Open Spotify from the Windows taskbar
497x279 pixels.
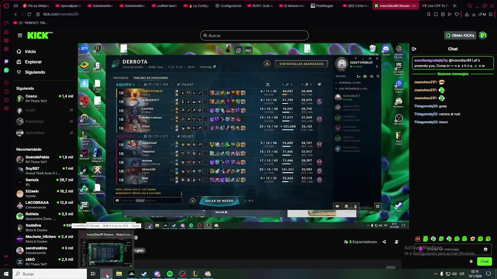point(170,274)
